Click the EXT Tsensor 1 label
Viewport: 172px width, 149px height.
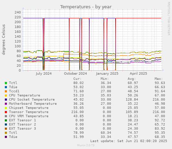(22, 120)
